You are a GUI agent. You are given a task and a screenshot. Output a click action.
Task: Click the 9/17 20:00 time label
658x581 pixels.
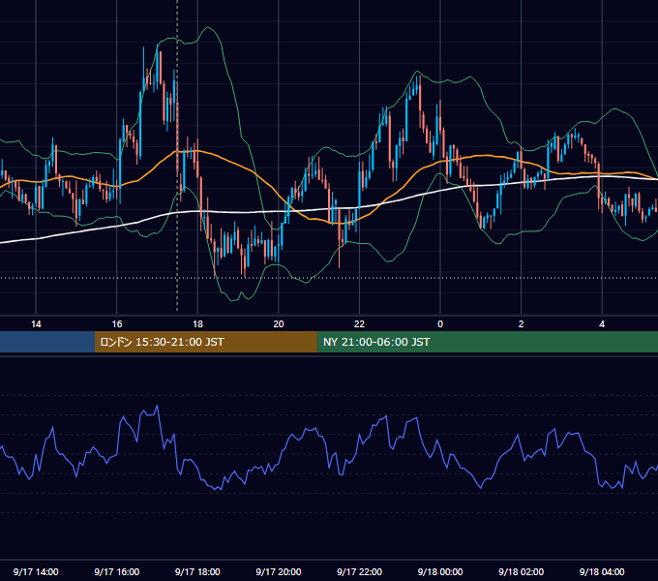tap(279, 571)
